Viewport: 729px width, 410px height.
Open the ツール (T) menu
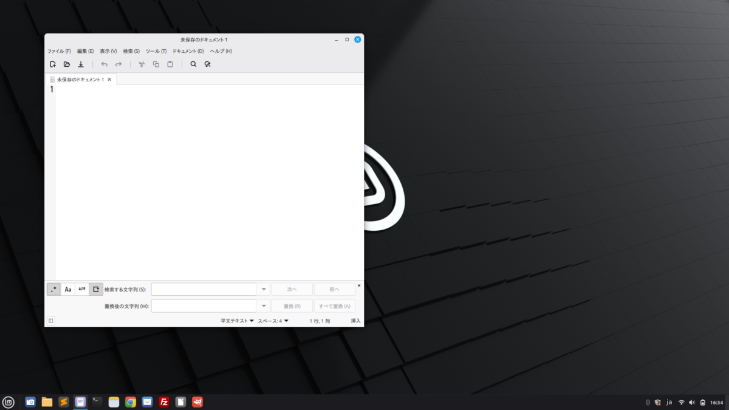pyautogui.click(x=156, y=51)
